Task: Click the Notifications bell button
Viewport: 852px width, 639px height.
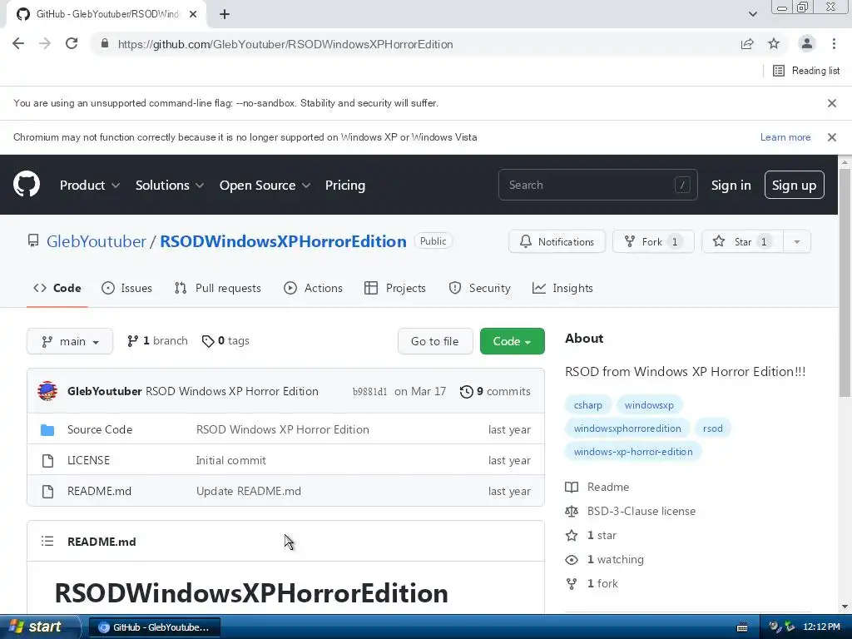Action: pos(557,241)
